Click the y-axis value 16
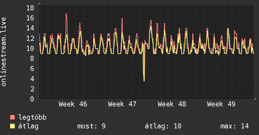The width and height of the screenshot is (259, 135). point(30,18)
